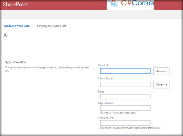183x136 pixels.
Task: Click the App Domain text box
Action: [125, 108]
